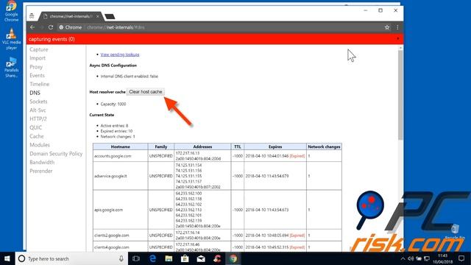471x265 pixels.
Task: Click the Network changes column header
Action: 324,147
